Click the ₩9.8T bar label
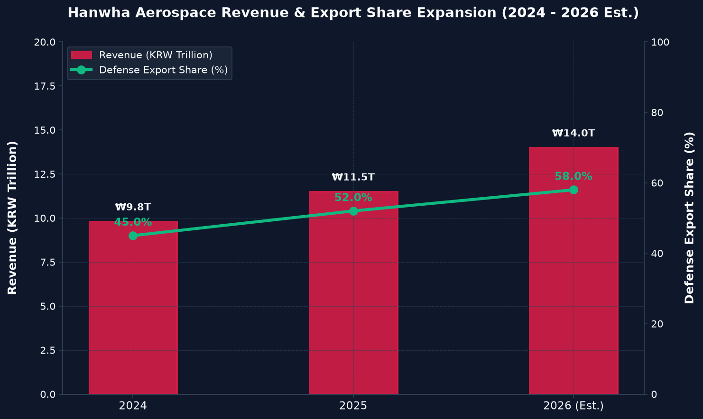The image size is (703, 419). point(133,207)
